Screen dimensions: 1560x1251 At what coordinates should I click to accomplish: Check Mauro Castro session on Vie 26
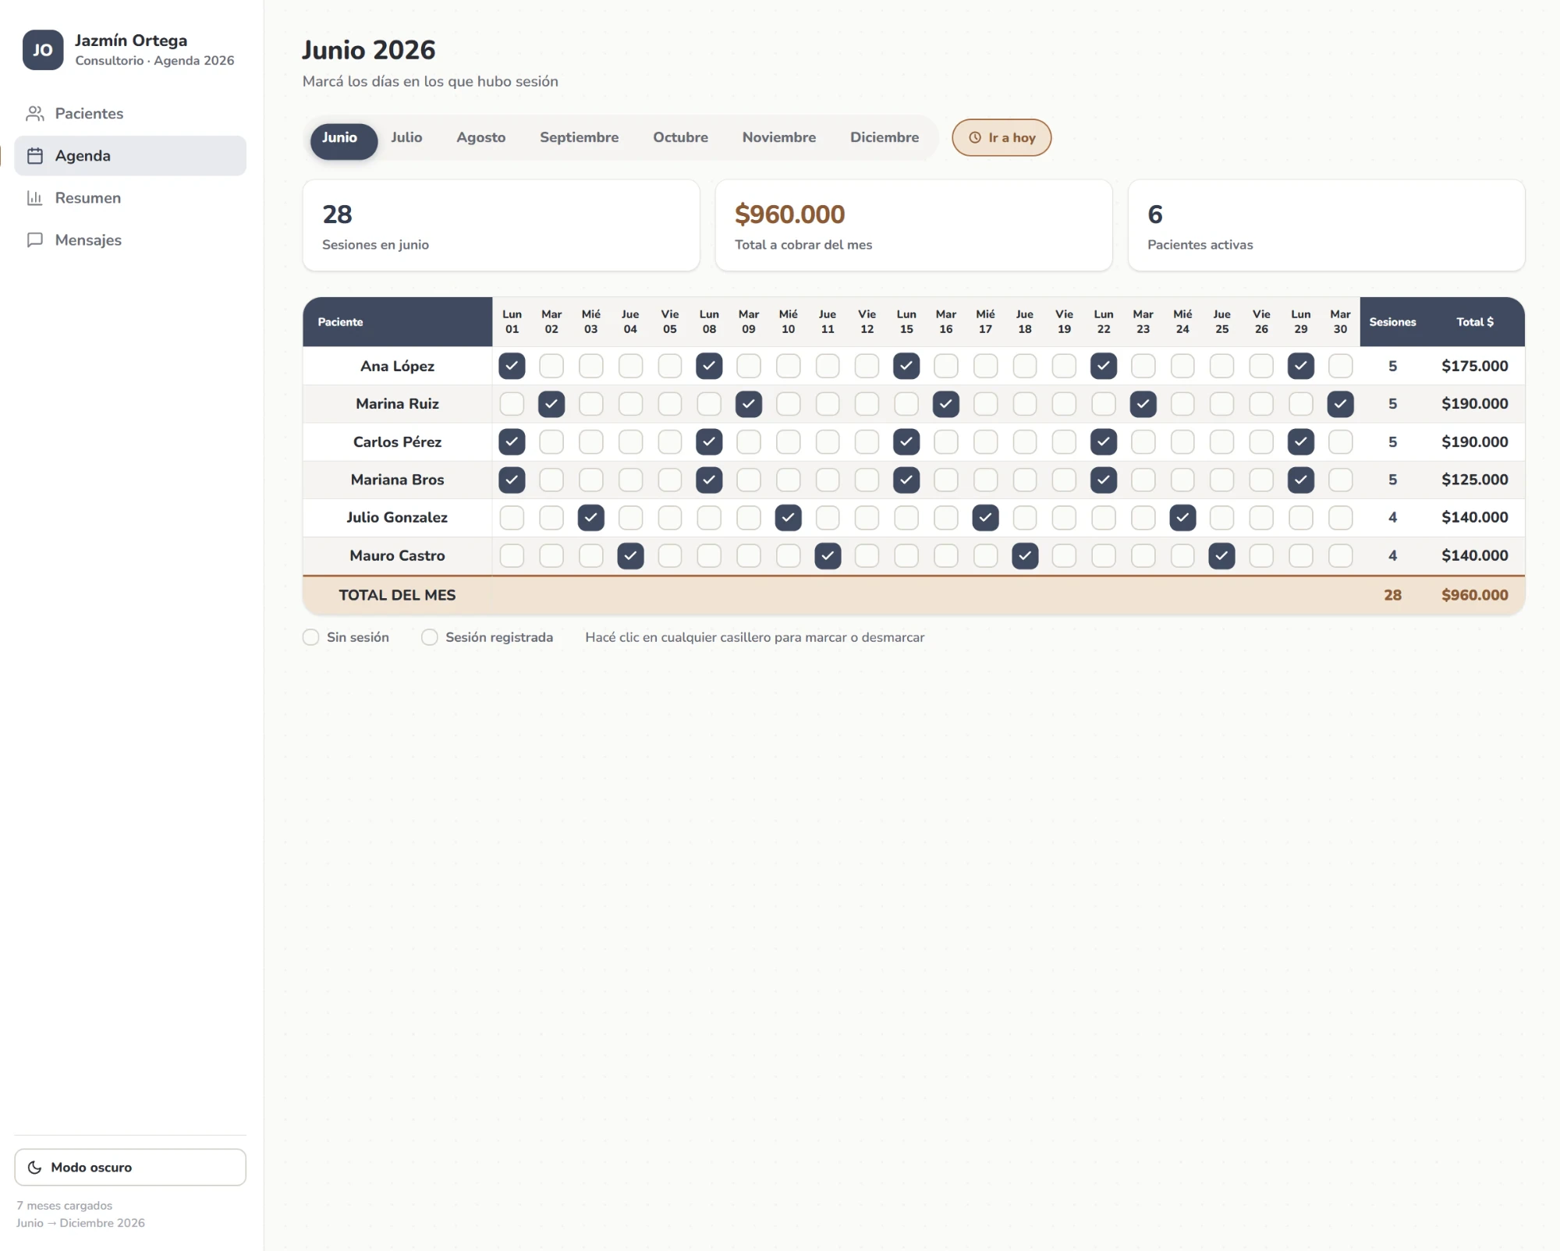[x=1261, y=556]
